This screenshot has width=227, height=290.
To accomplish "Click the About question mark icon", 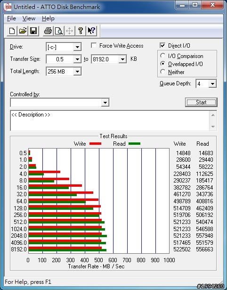I will (x=81, y=31).
